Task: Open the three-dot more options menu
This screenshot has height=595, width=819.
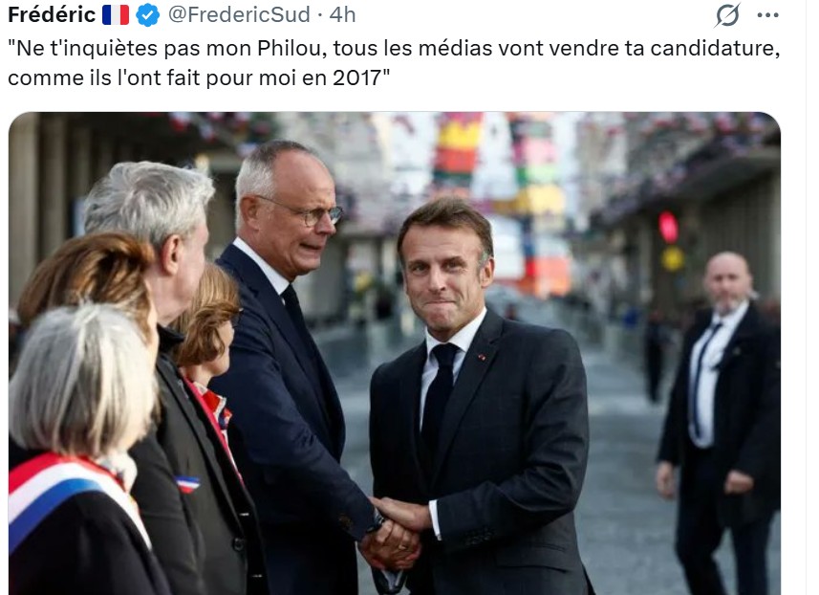Action: click(x=767, y=15)
